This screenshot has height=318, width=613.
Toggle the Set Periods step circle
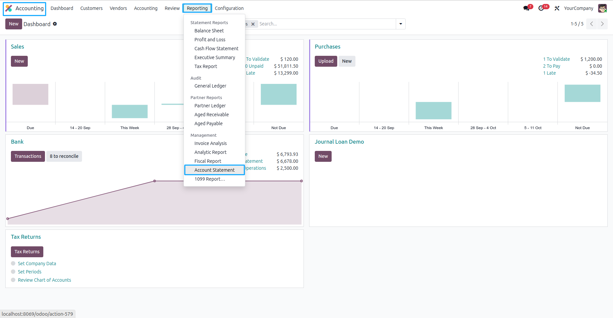coord(13,272)
